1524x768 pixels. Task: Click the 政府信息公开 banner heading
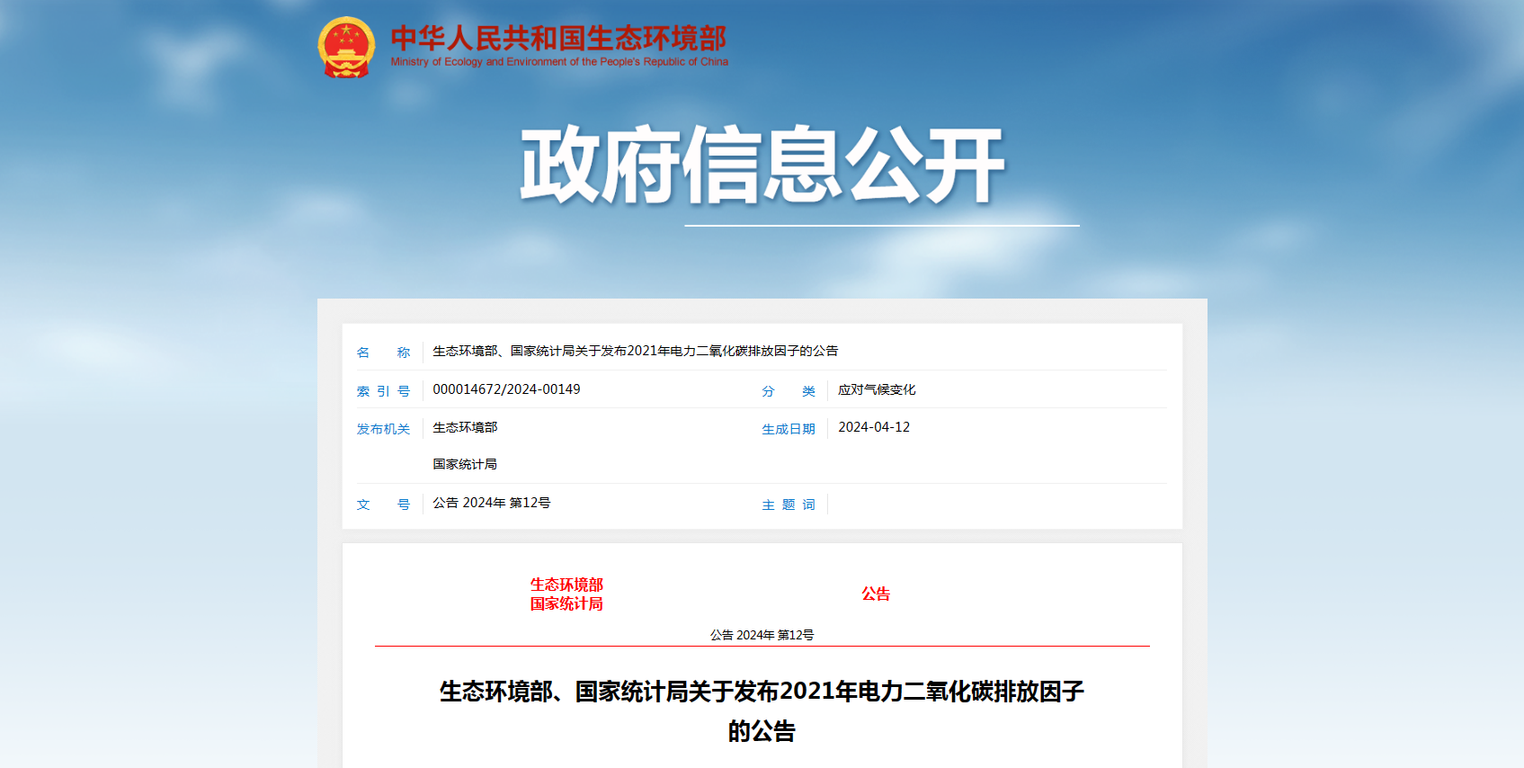pyautogui.click(x=762, y=165)
